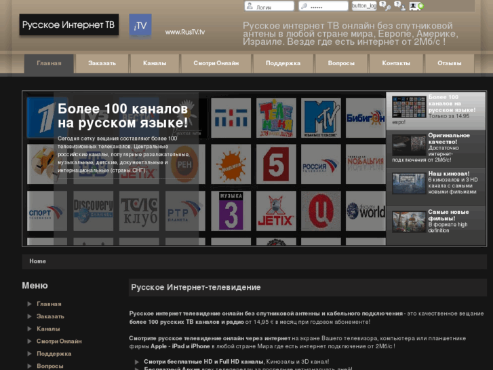Focus the password input field

323,6
